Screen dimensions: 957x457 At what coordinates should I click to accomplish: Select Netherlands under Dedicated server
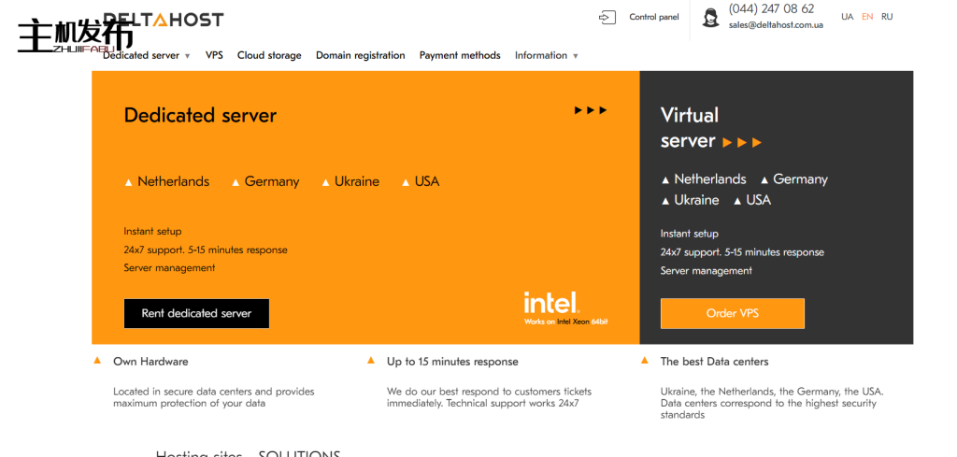pyautogui.click(x=173, y=181)
